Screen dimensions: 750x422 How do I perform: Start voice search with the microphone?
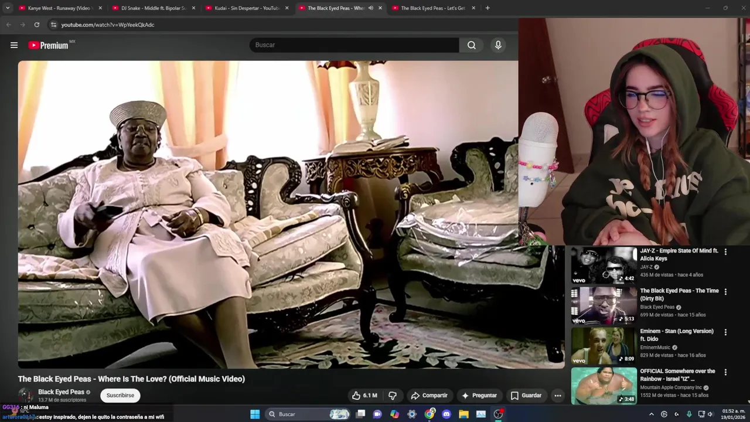pyautogui.click(x=498, y=45)
